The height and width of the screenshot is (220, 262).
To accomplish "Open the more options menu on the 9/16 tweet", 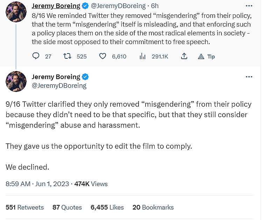I will tap(249, 77).
